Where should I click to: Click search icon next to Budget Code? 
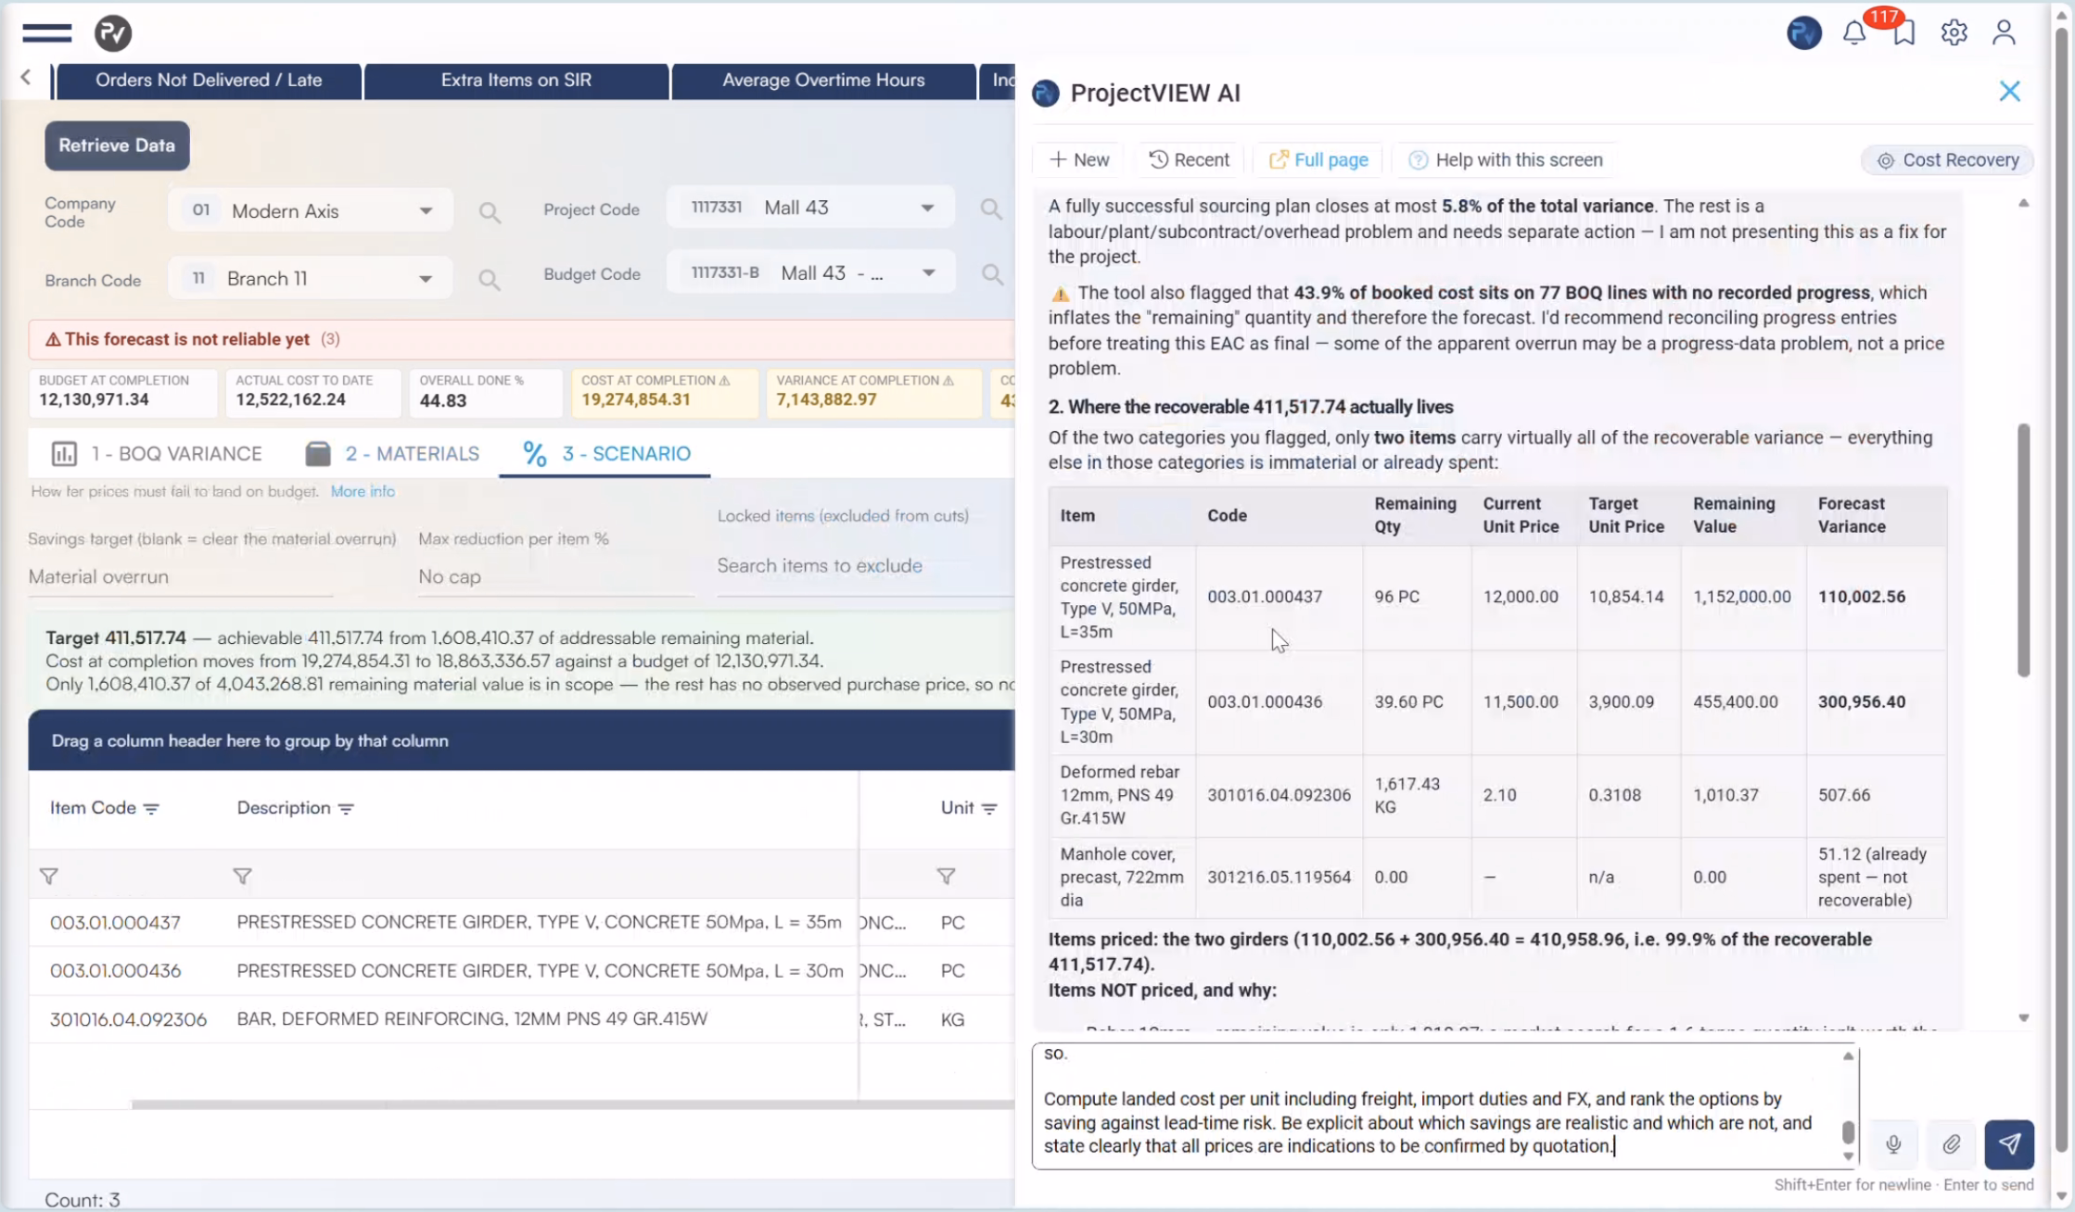[992, 274]
